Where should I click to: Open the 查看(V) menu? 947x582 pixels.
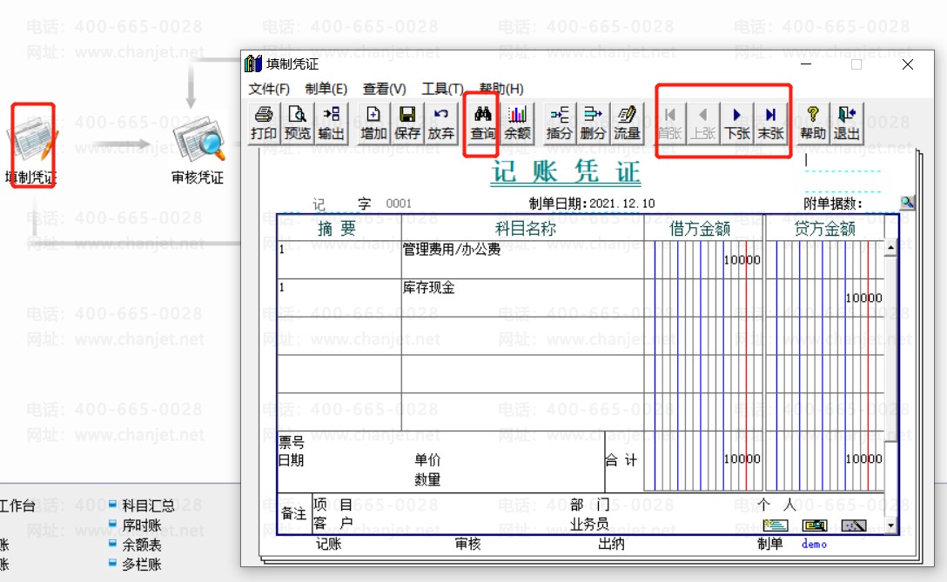tap(384, 89)
